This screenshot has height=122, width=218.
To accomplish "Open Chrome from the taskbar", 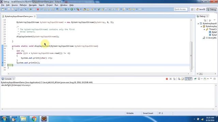I will click(x=34, y=119).
